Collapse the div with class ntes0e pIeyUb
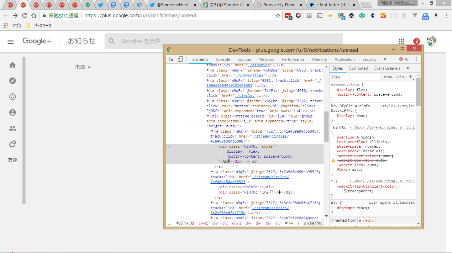Image resolution: width=452 pixels, height=253 pixels. 208,116
